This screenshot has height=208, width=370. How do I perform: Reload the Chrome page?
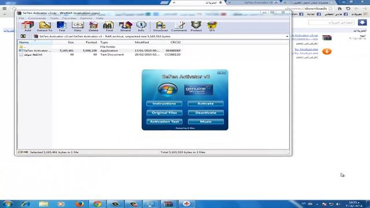(x=348, y=9)
